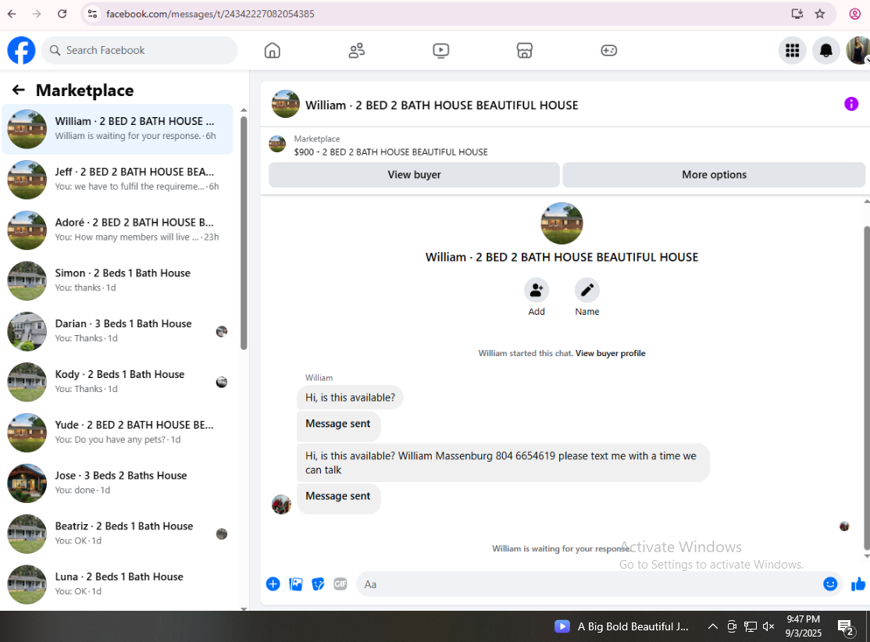Focus the Search Facebook field
This screenshot has width=870, height=642.
pyautogui.click(x=139, y=51)
